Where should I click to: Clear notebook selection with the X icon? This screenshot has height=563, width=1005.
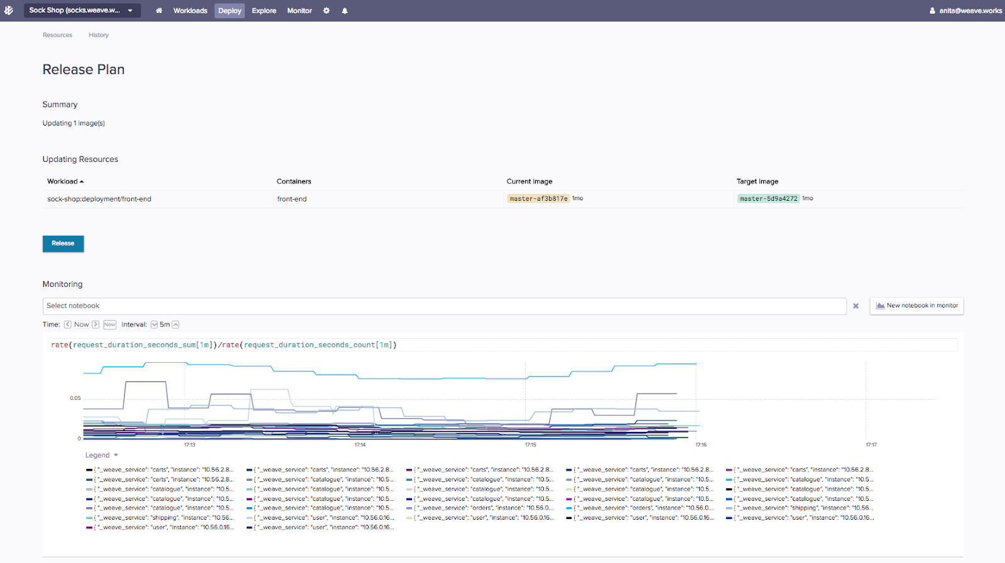856,306
